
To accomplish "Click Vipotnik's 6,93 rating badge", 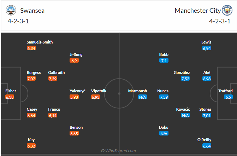I will click(x=96, y=97).
